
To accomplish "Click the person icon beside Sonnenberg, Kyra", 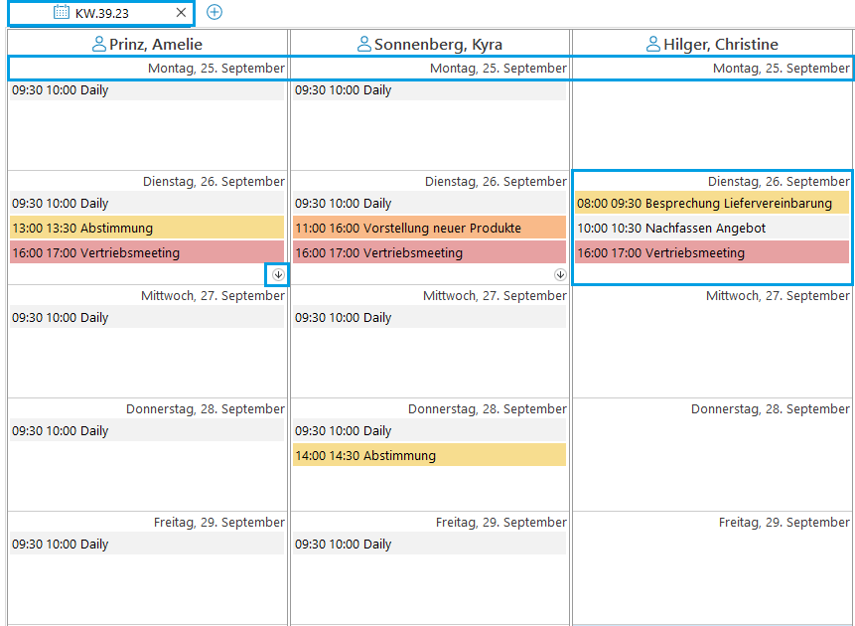I will coord(364,44).
